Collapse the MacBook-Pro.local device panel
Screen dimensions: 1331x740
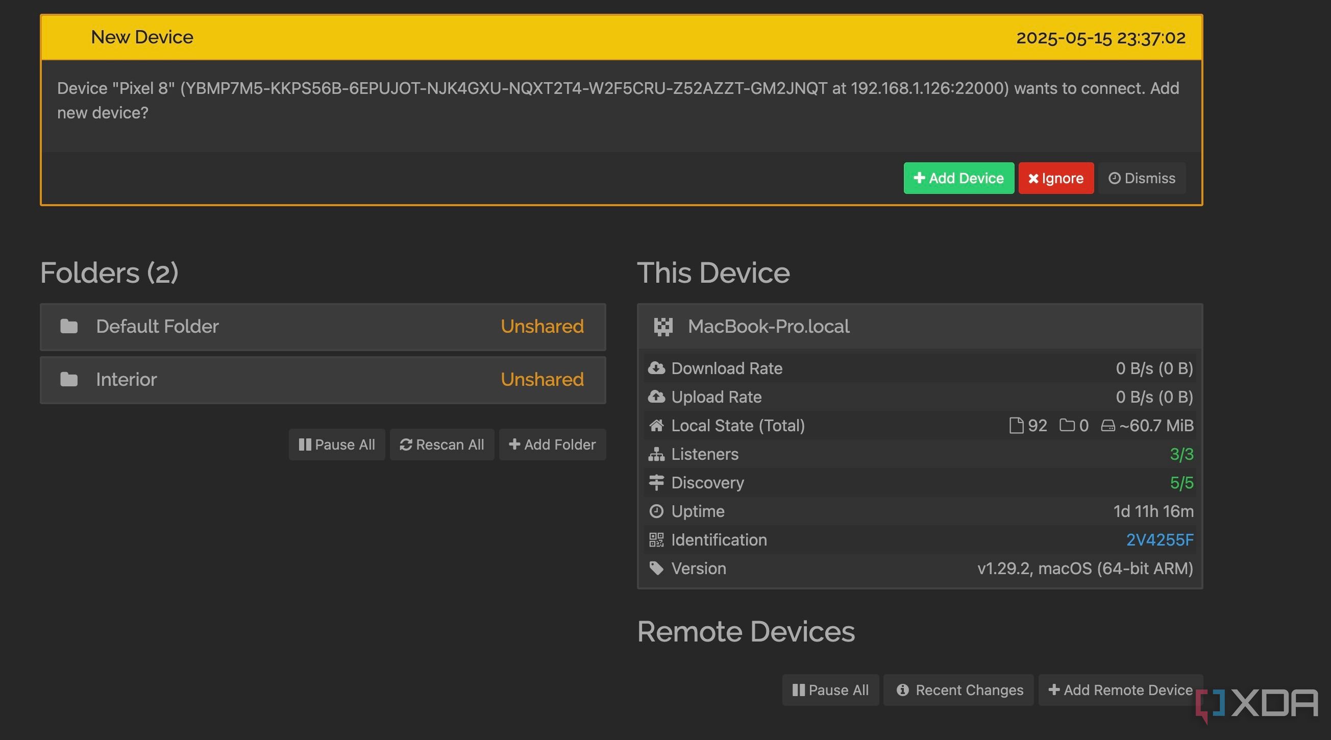(920, 327)
